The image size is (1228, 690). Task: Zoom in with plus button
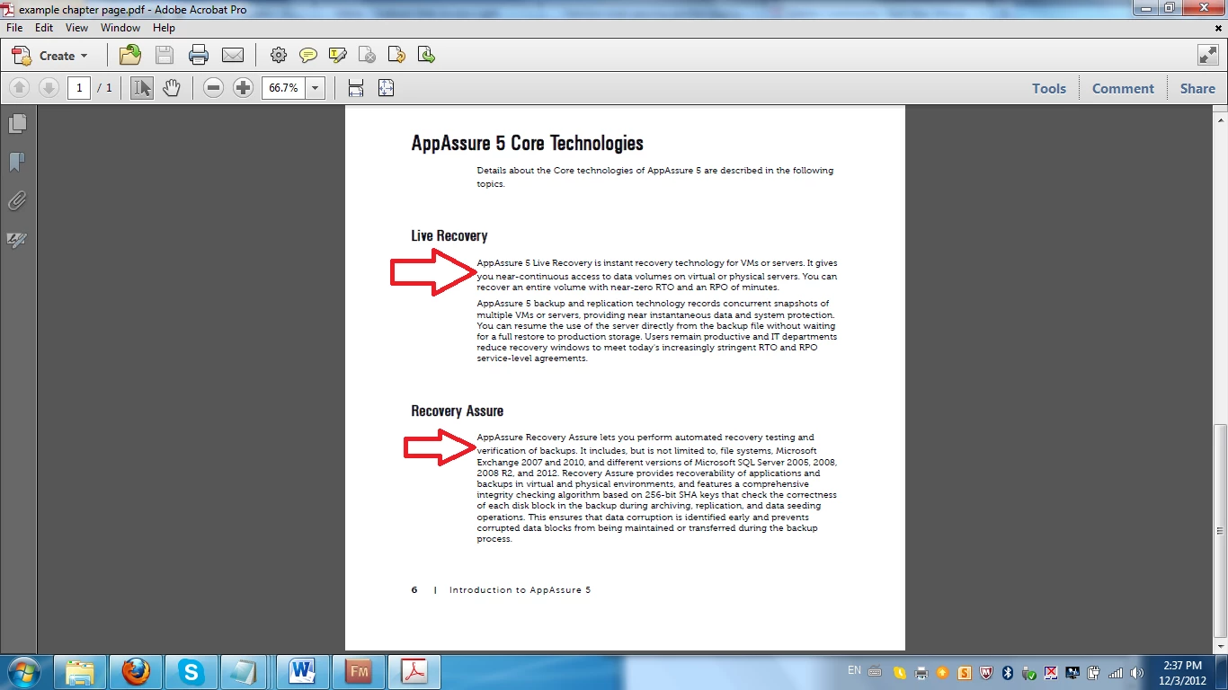click(x=243, y=88)
